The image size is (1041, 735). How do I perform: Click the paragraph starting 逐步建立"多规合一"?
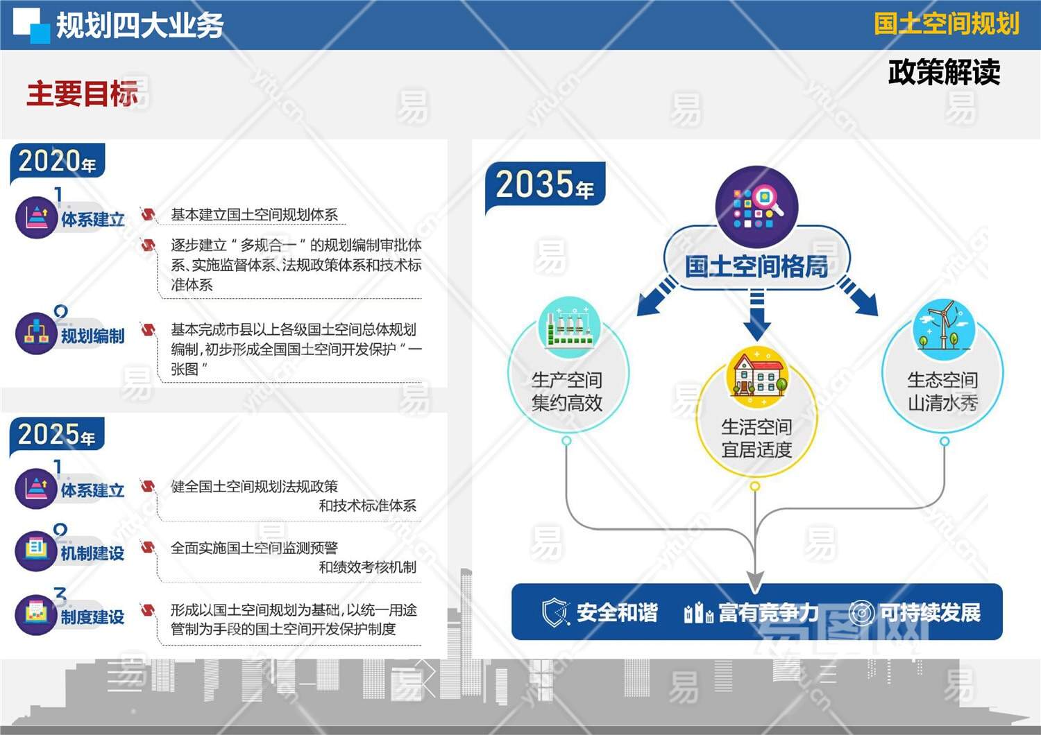point(296,265)
